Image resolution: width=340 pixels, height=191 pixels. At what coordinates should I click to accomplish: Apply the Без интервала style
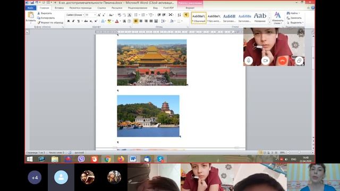click(x=214, y=18)
